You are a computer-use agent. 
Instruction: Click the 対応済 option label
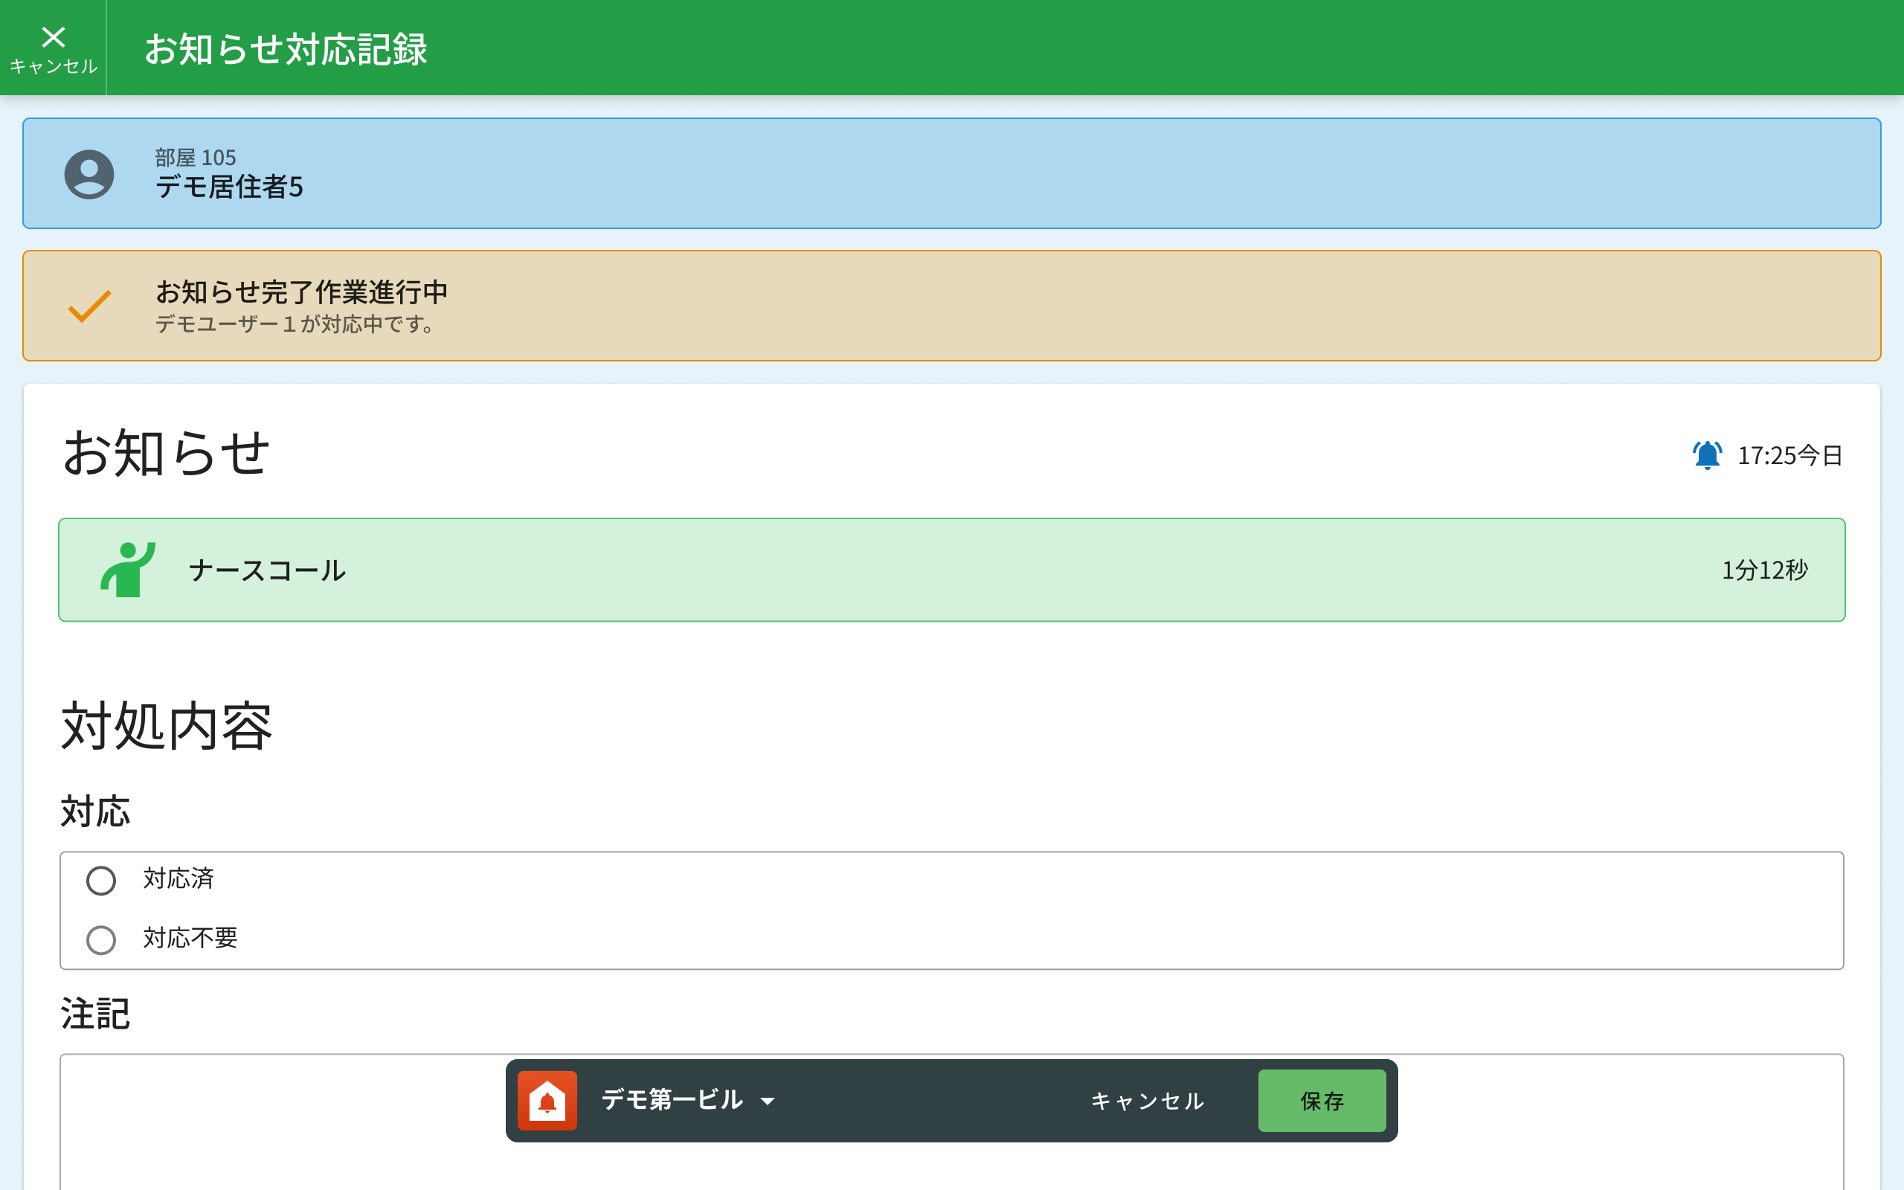[178, 878]
